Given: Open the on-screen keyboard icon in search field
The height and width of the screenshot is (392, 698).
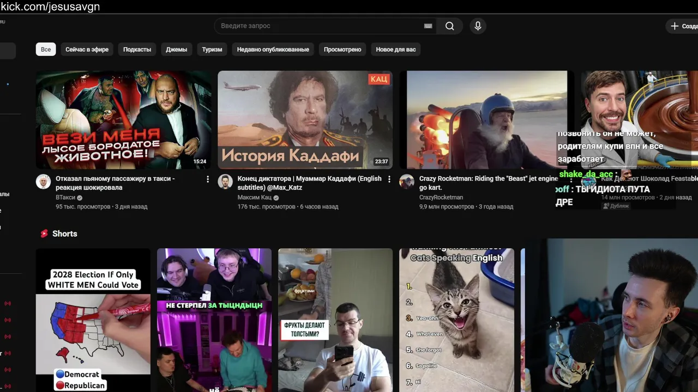Looking at the screenshot, I should (x=428, y=26).
